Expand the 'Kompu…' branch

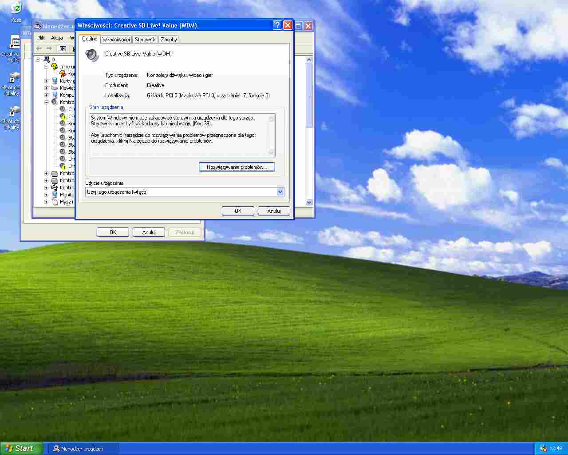click(x=46, y=95)
